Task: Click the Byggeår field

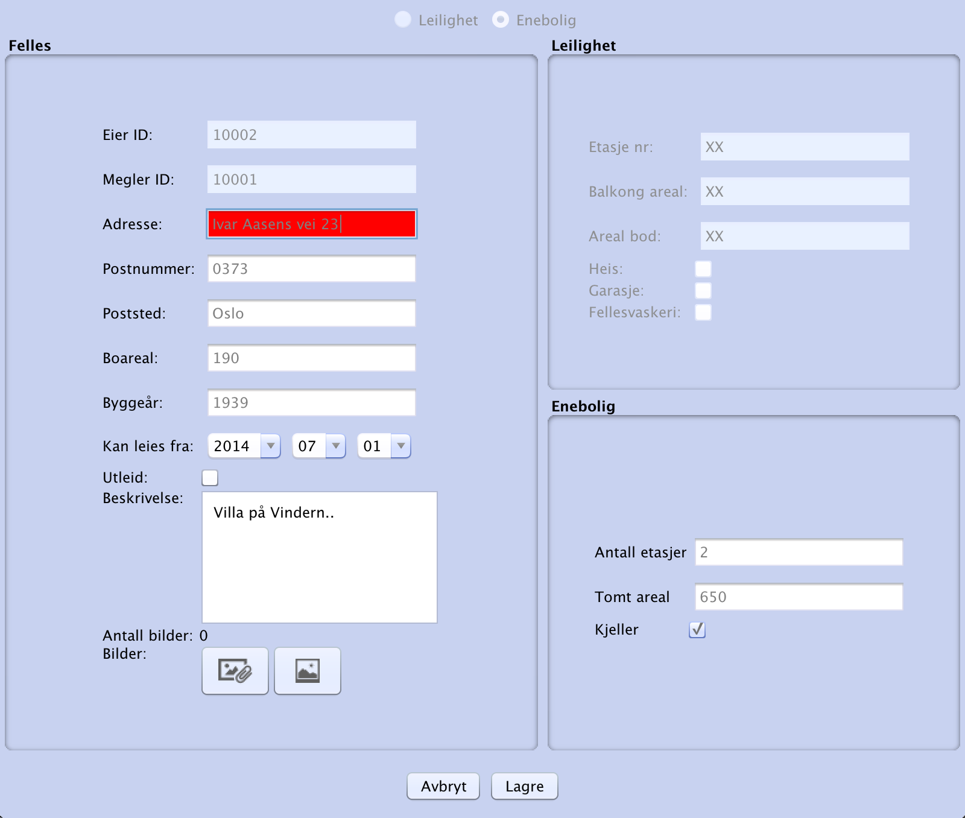Action: [312, 402]
